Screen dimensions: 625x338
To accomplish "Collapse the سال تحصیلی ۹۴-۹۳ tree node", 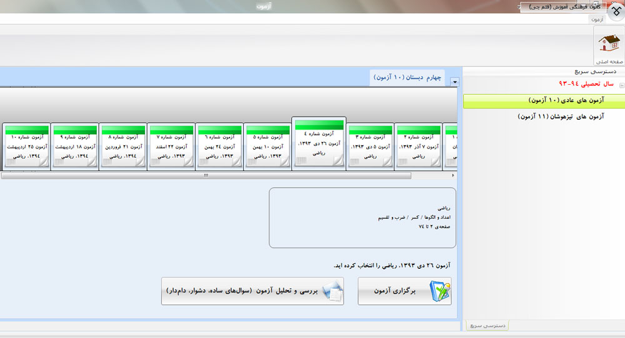I will point(622,85).
